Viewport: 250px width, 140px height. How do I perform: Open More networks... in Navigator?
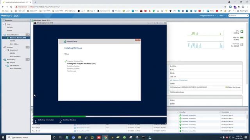[16, 68]
